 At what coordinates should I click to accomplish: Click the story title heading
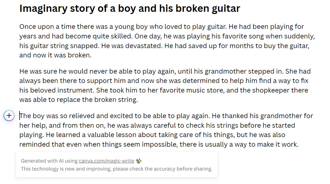[x=130, y=8]
